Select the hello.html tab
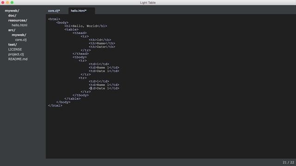This screenshot has height=166, width=296. point(79,11)
